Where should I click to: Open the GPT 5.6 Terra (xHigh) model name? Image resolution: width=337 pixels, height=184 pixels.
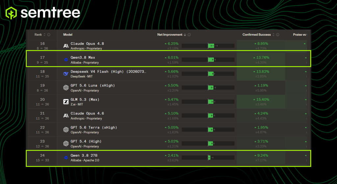coord(94,127)
